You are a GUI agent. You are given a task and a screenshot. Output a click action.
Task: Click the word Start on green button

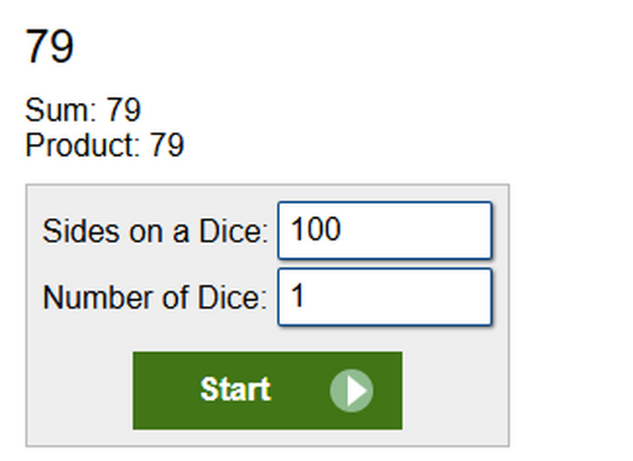click(236, 390)
